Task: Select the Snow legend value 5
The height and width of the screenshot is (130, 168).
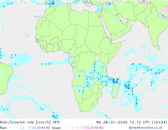Action: [78, 128]
